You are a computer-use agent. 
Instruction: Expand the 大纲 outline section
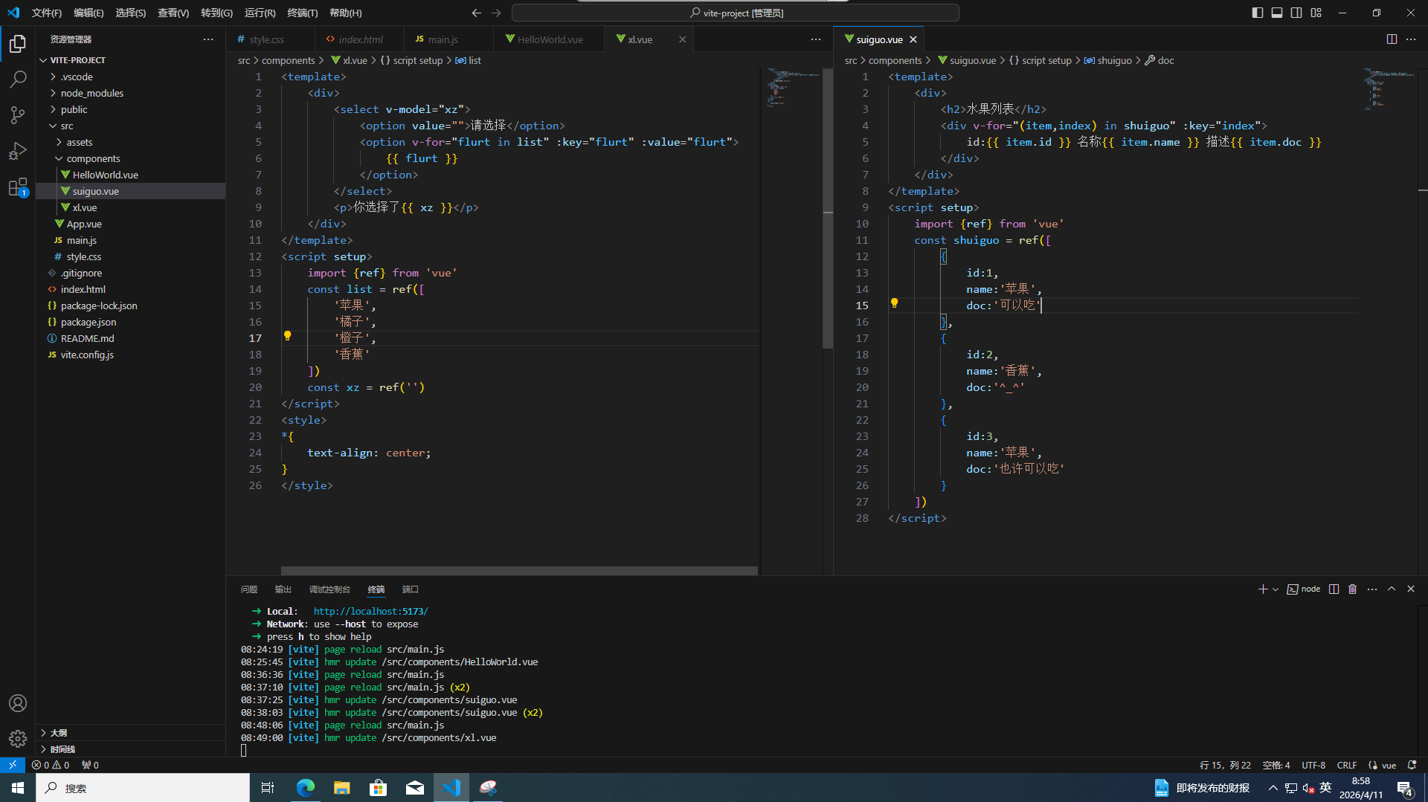click(58, 733)
